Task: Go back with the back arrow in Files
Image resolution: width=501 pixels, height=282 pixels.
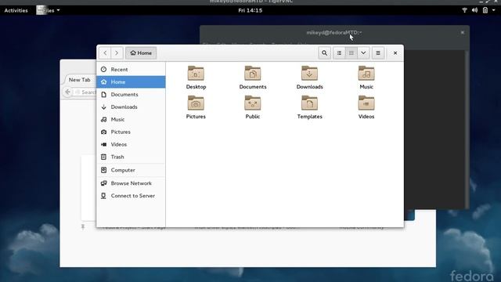Action: click(105, 53)
